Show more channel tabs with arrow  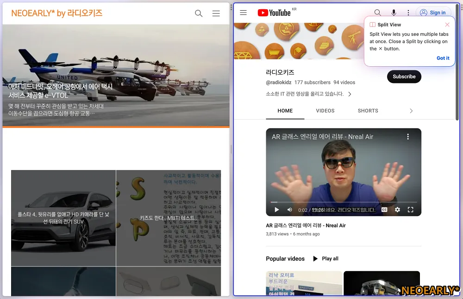coord(411,111)
